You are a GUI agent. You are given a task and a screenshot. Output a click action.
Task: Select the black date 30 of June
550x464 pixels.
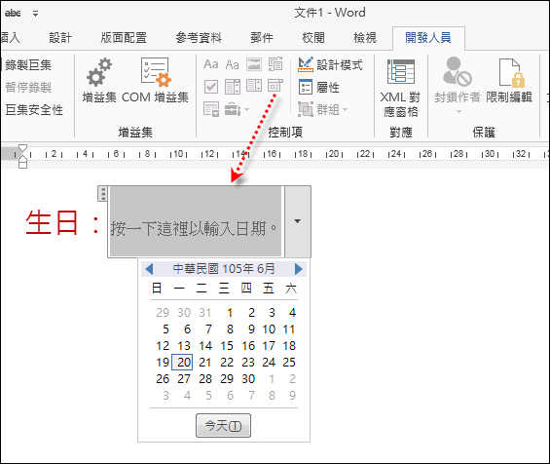point(248,379)
